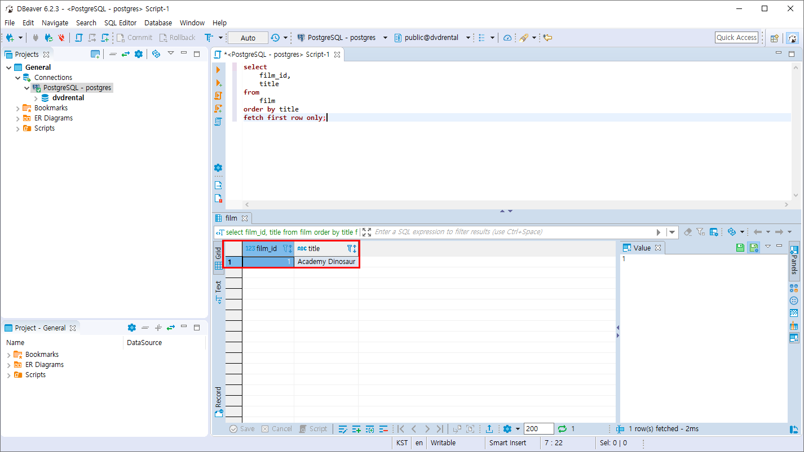Click the results Save button
Viewport: 804px width, 452px height.
tap(242, 429)
